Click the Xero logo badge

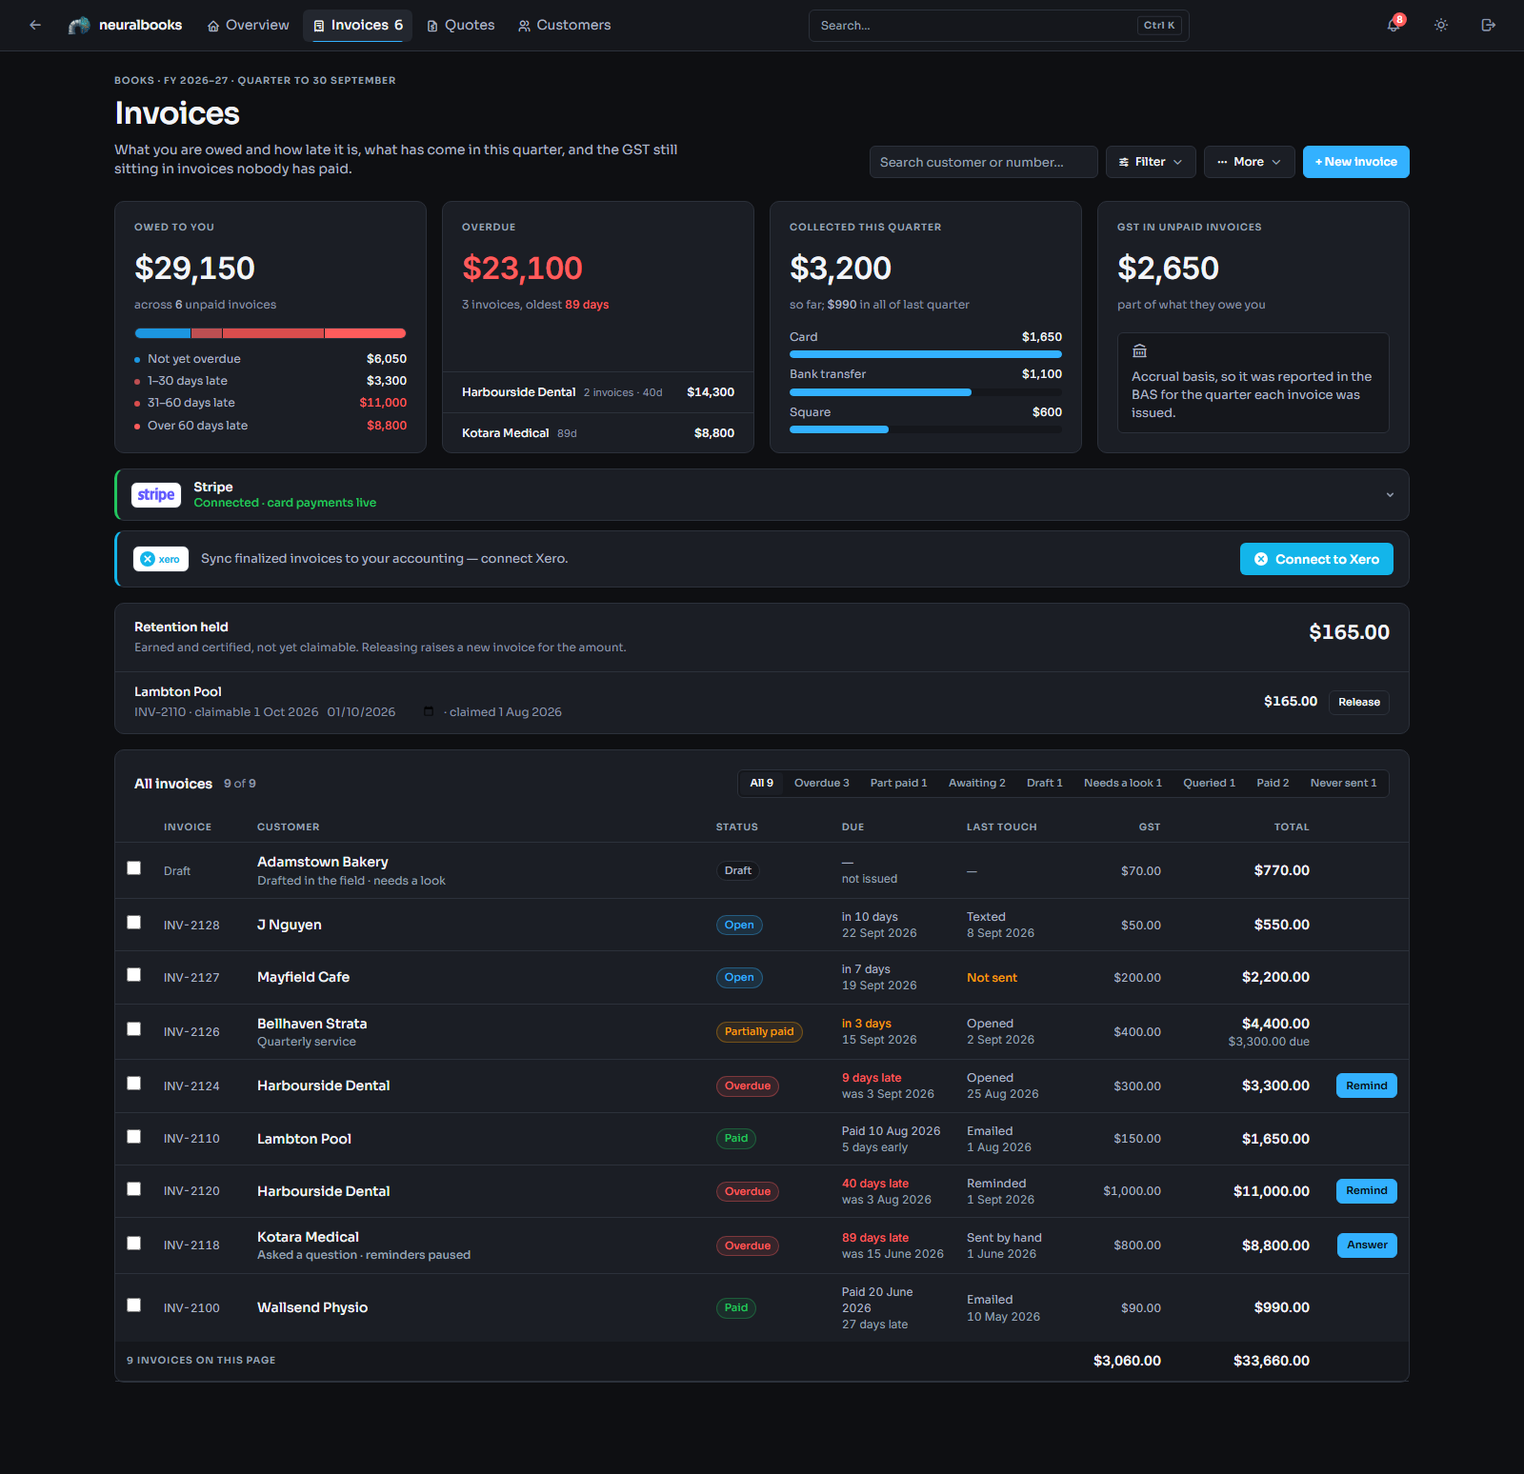pos(161,559)
